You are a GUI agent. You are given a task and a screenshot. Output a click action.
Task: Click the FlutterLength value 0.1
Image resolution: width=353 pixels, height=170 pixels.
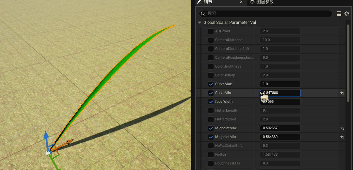click(x=280, y=110)
